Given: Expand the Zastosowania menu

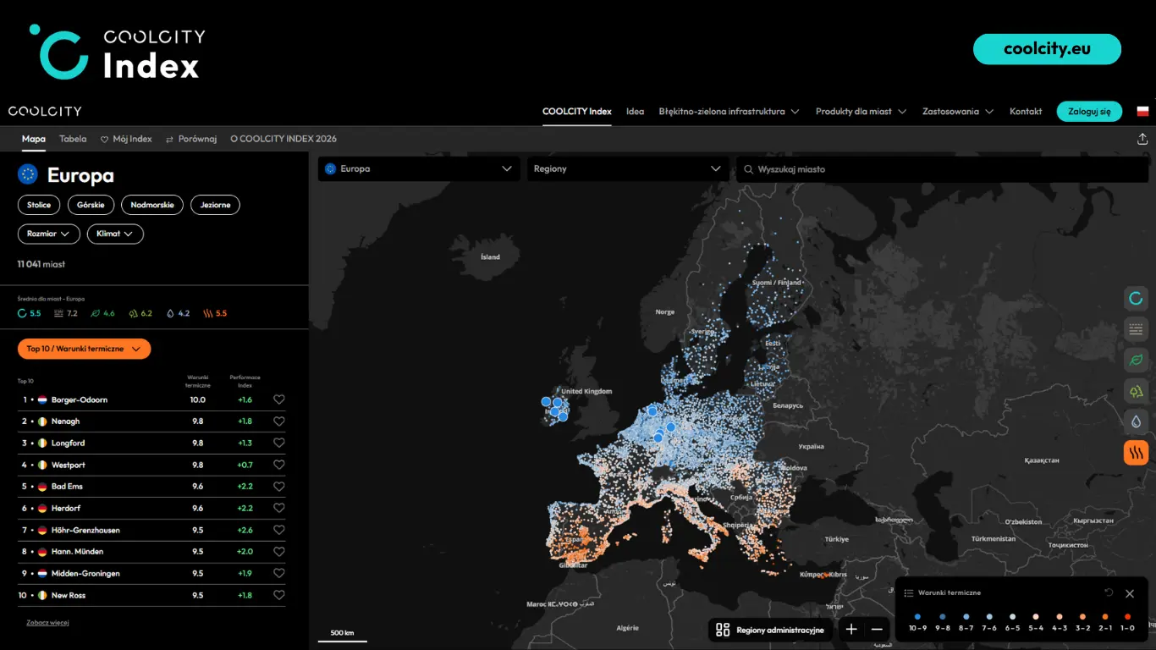Looking at the screenshot, I should [958, 111].
